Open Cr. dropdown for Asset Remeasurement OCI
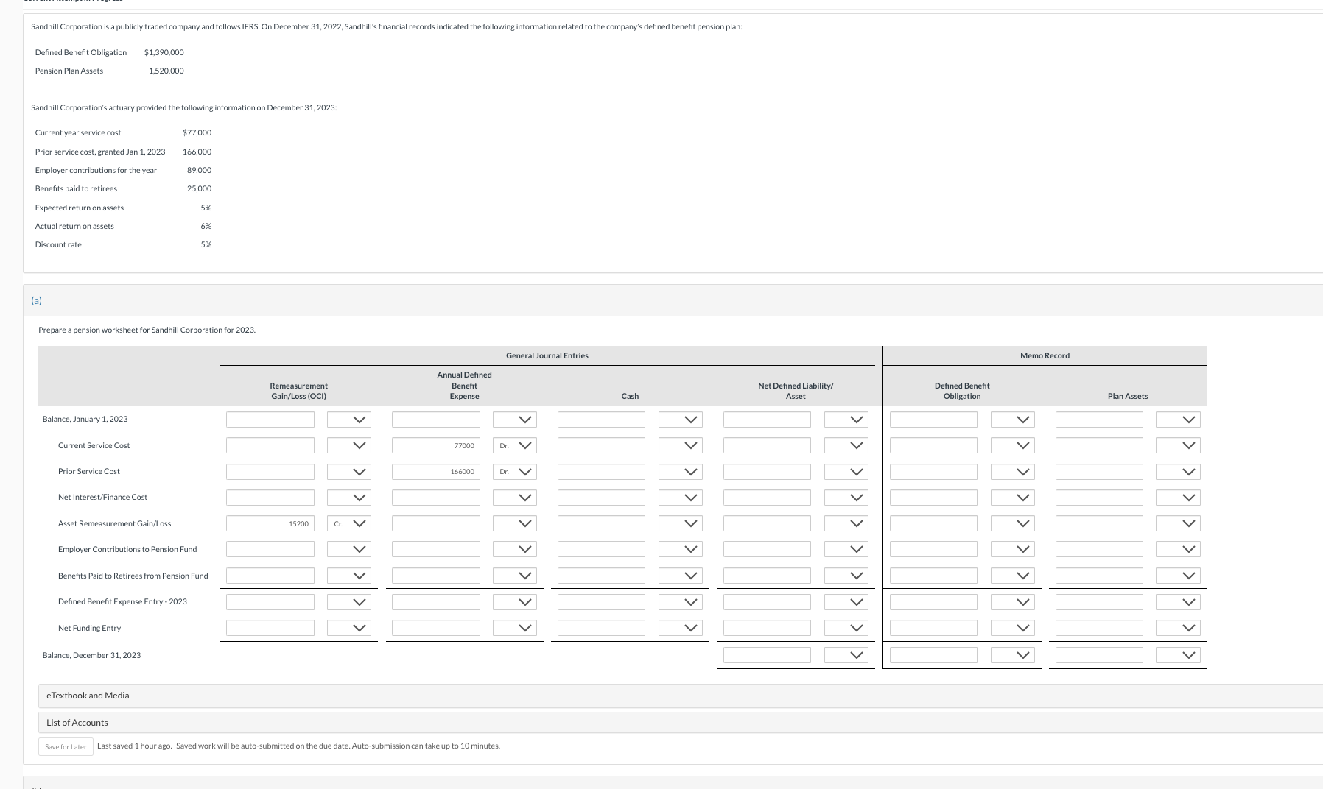Image resolution: width=1323 pixels, height=789 pixels. [x=349, y=523]
